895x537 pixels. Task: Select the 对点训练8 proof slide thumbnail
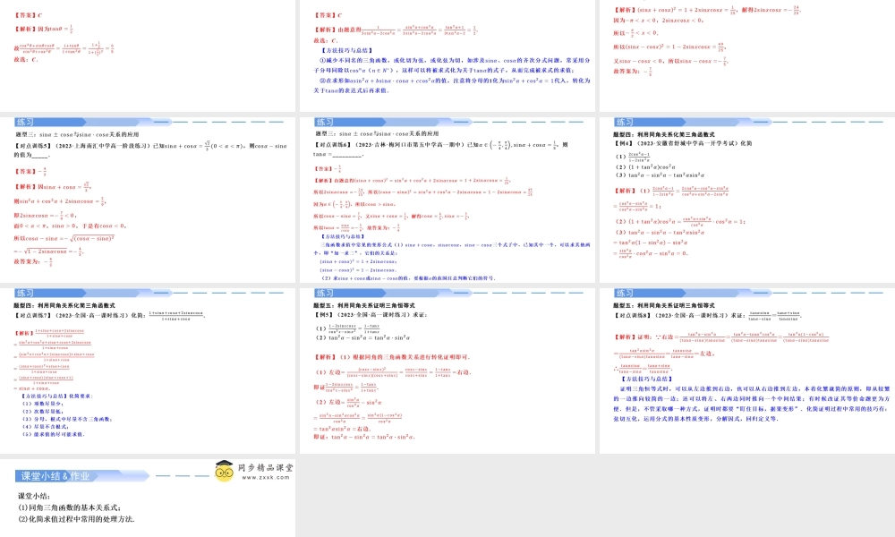pyautogui.click(x=746, y=370)
